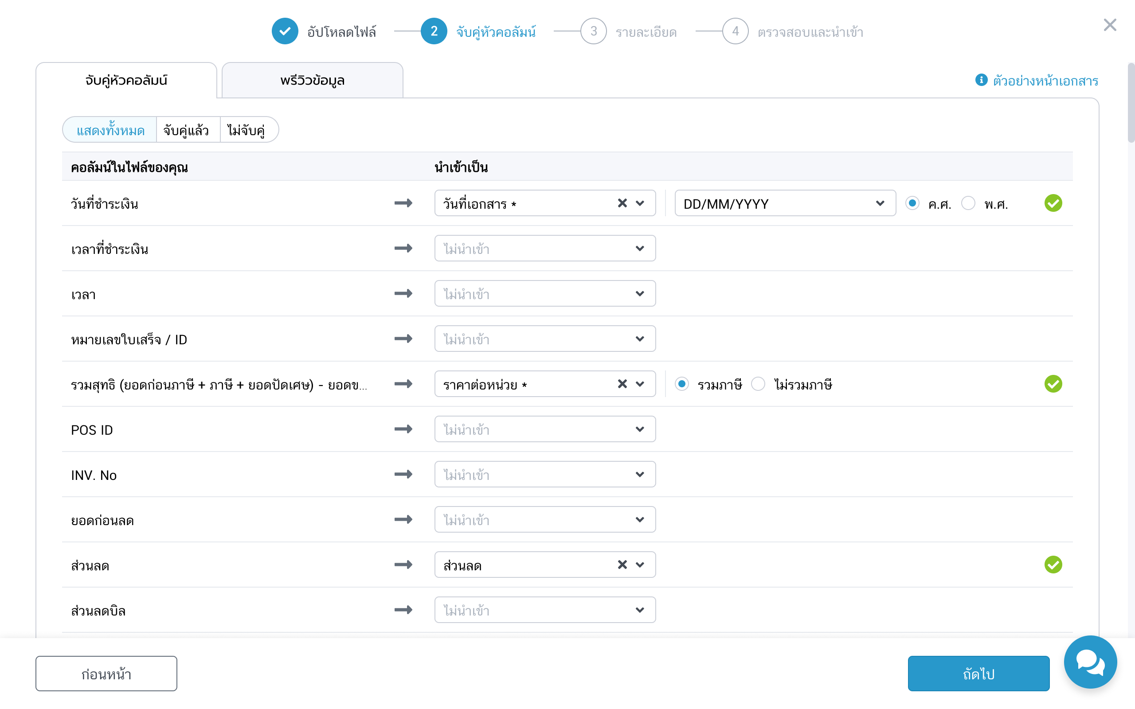1135x709 pixels.
Task: Open the chat support bubble
Action: tap(1090, 662)
